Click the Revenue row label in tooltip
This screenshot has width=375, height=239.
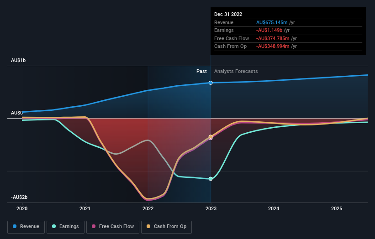click(224, 22)
